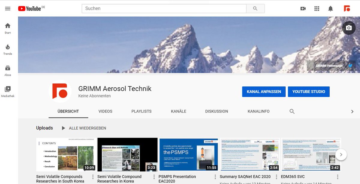The image size is (360, 184).
Task: Open Summary SAQNet EAC 2020 title
Action: pos(245,177)
